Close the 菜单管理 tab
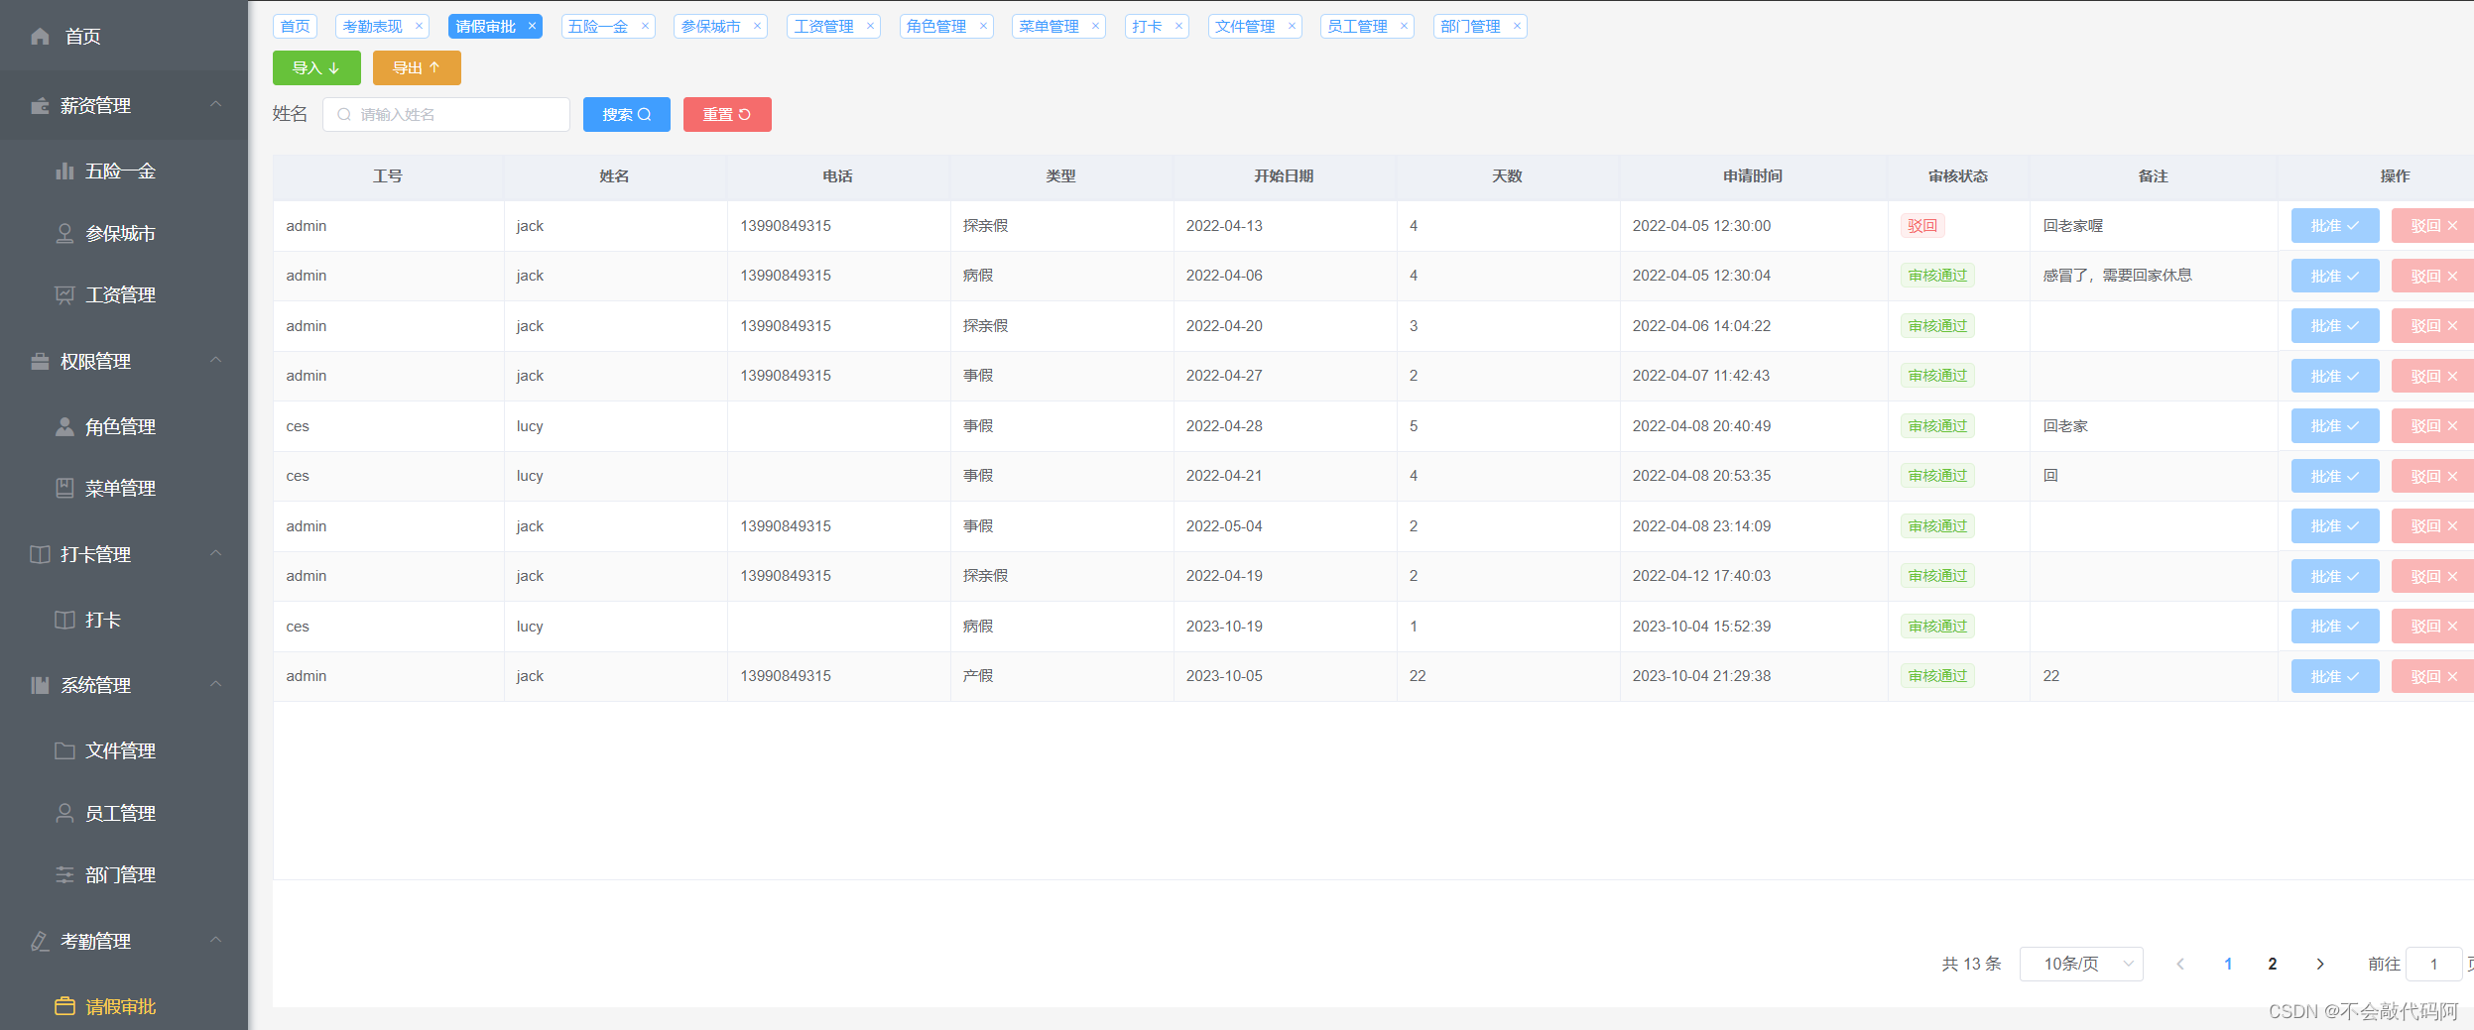This screenshot has height=1030, width=2474. pos(1095,27)
